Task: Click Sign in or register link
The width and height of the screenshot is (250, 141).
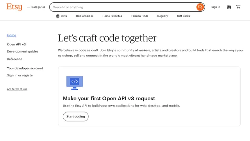Action: pyautogui.click(x=20, y=75)
